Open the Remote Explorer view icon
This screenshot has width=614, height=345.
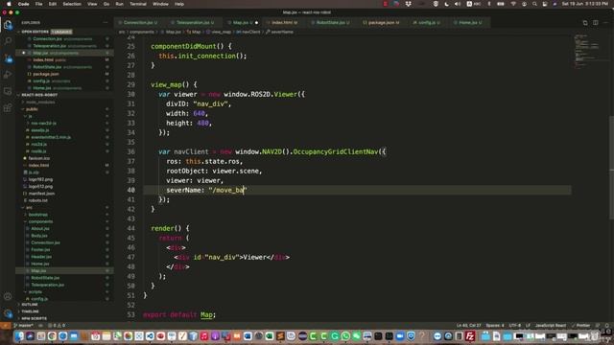click(8, 91)
